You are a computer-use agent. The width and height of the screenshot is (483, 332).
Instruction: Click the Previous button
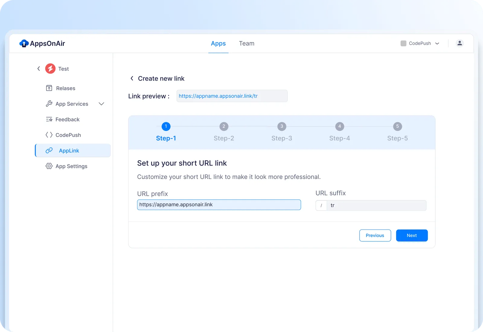click(375, 235)
